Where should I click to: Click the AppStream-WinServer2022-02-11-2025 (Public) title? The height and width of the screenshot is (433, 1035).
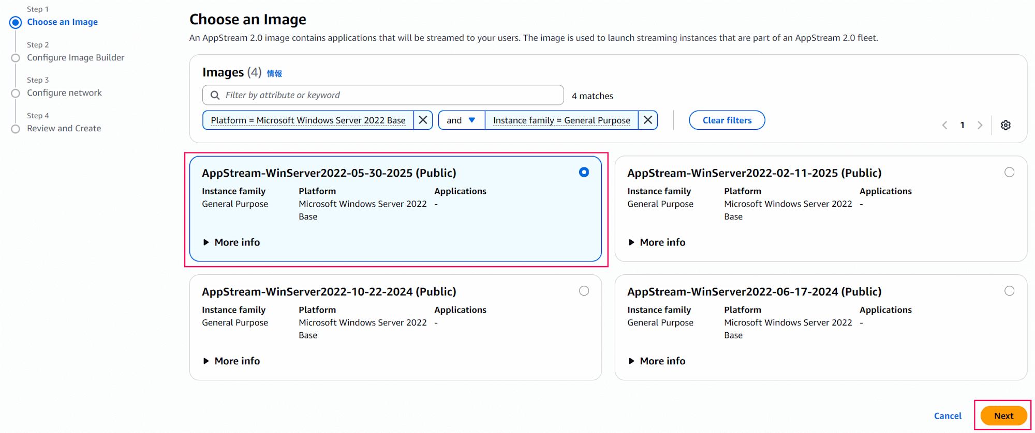754,173
